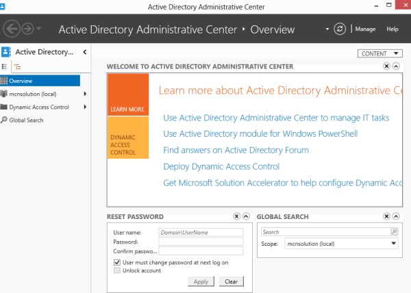The height and width of the screenshot is (293, 411).
Task: Switch navigation pane to tree view
Action: click(x=17, y=67)
